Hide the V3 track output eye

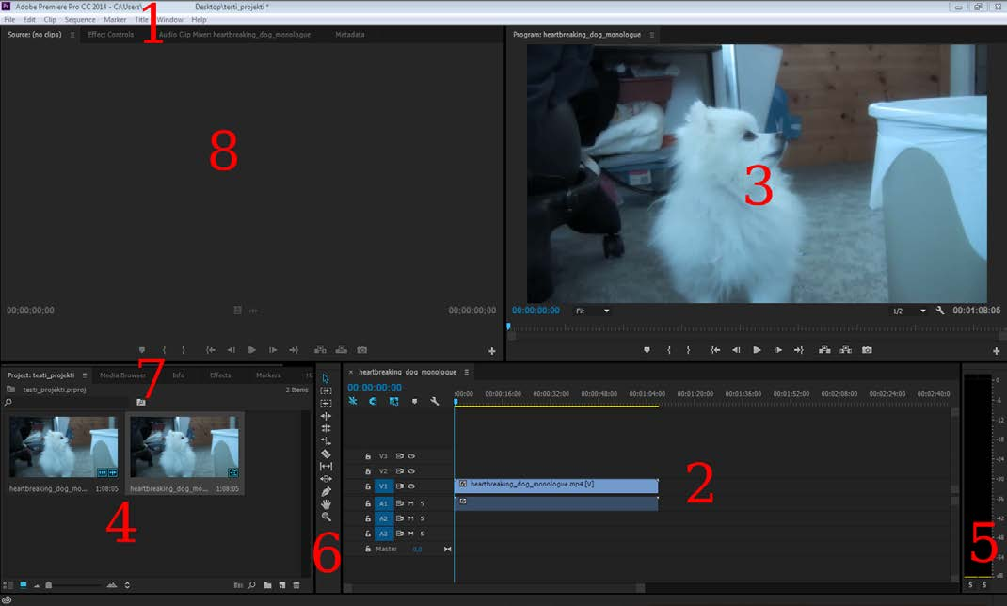tap(411, 456)
